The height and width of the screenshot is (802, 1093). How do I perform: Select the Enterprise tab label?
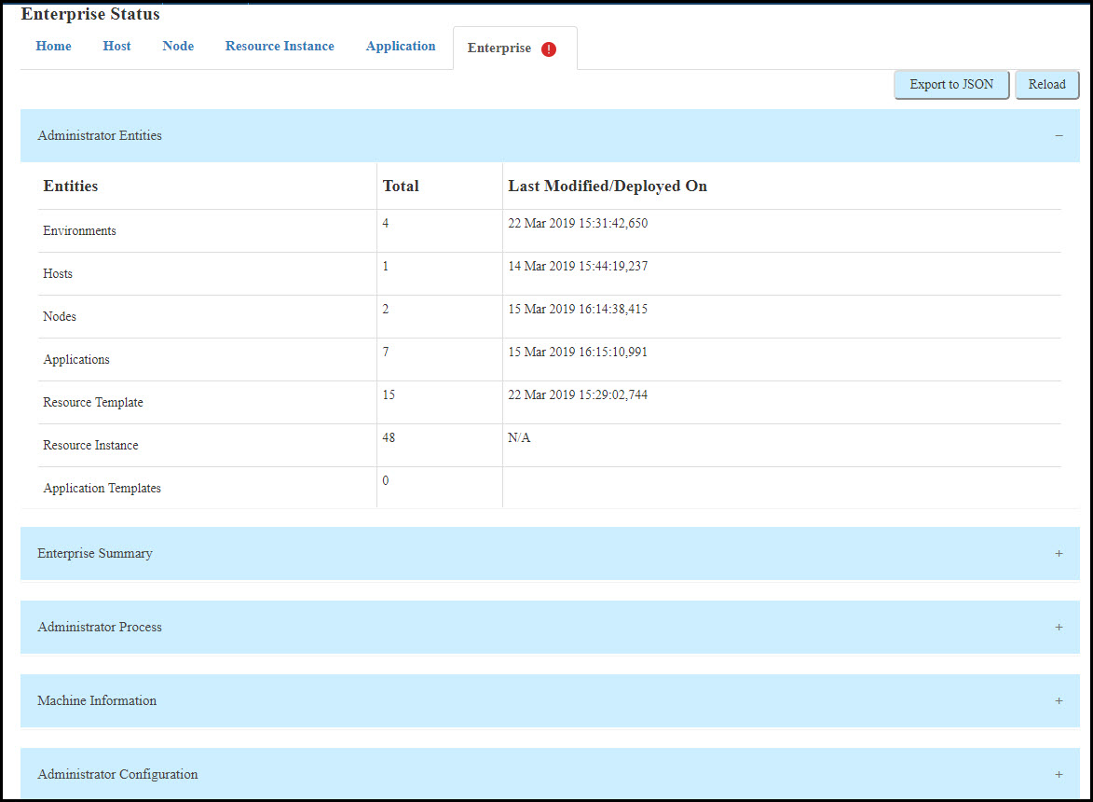coord(499,48)
